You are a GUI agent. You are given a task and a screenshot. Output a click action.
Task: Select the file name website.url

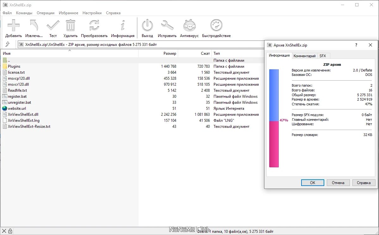click(17, 108)
